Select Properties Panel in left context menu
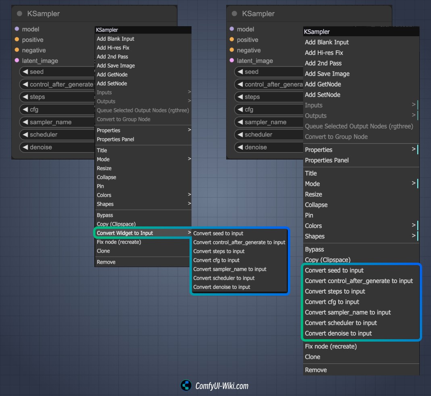The width and height of the screenshot is (431, 396). (143, 139)
